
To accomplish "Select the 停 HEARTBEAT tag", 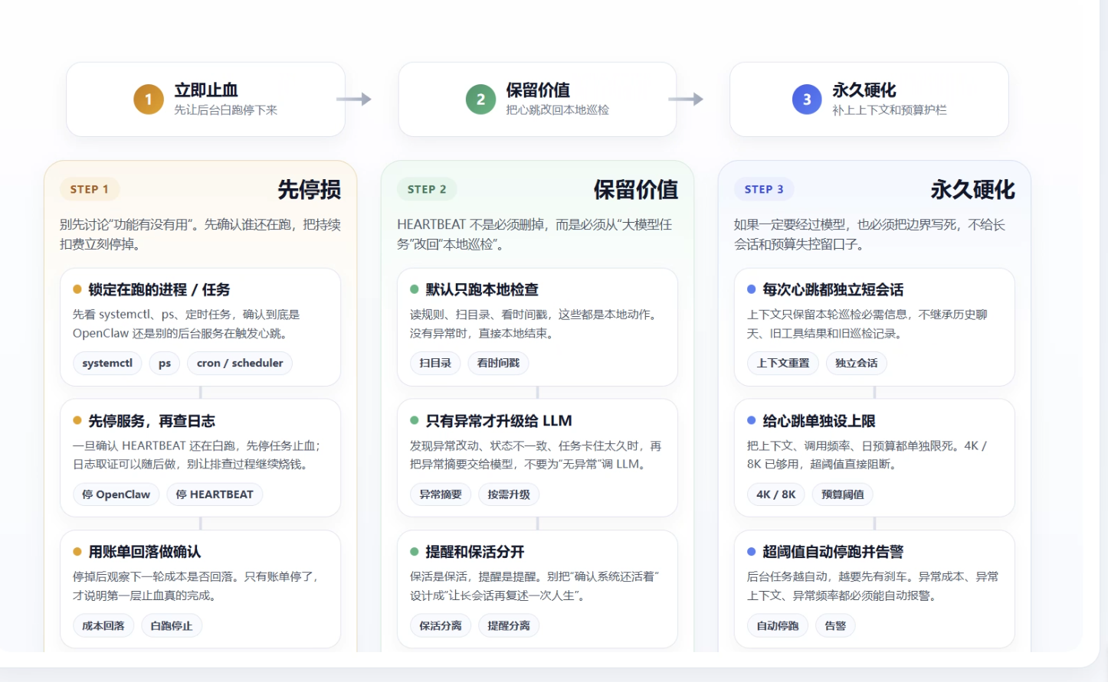I will pyautogui.click(x=215, y=494).
